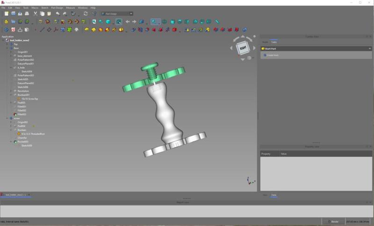Click the Isometric view cube icon
374x226 pixels.
[x=108, y=21]
